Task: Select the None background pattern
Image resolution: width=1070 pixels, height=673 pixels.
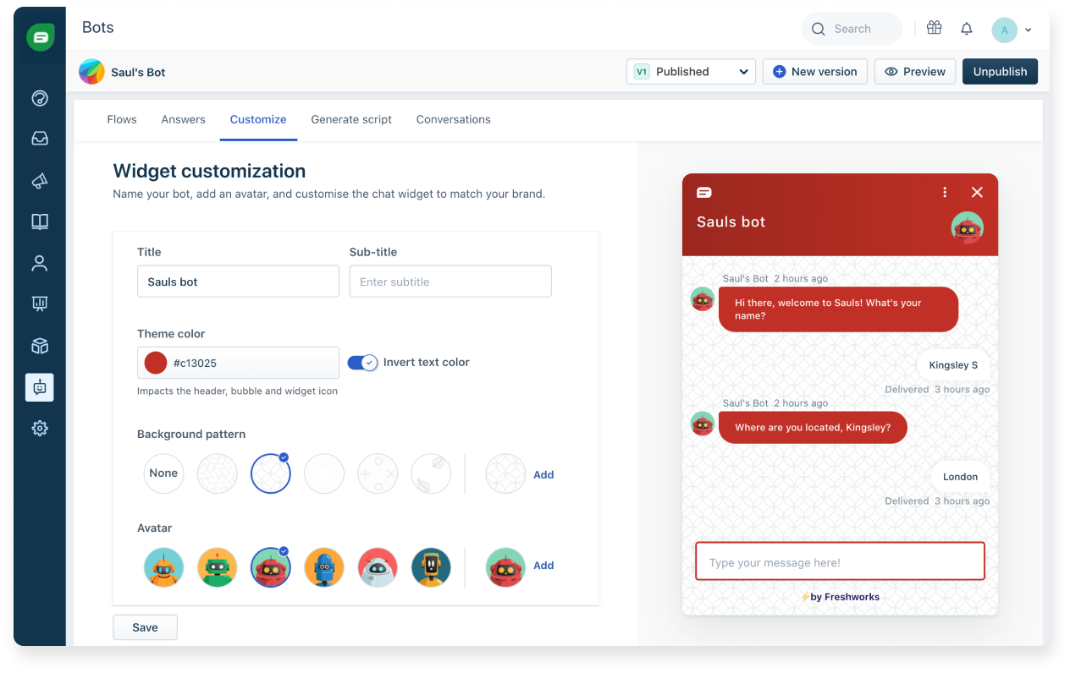Action: coord(163,473)
